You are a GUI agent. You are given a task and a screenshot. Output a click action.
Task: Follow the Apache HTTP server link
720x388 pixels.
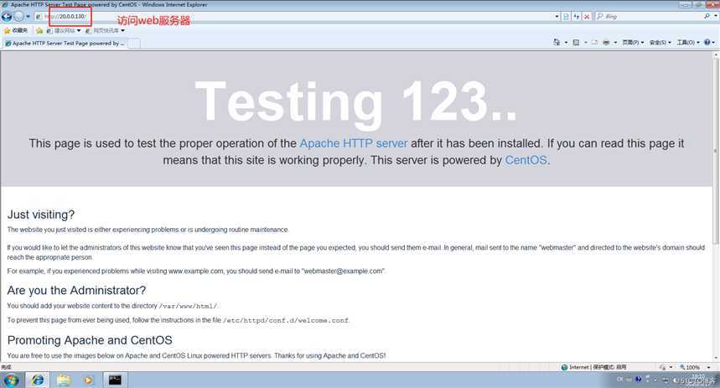point(354,143)
